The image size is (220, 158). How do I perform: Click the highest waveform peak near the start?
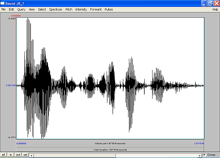[27, 18]
